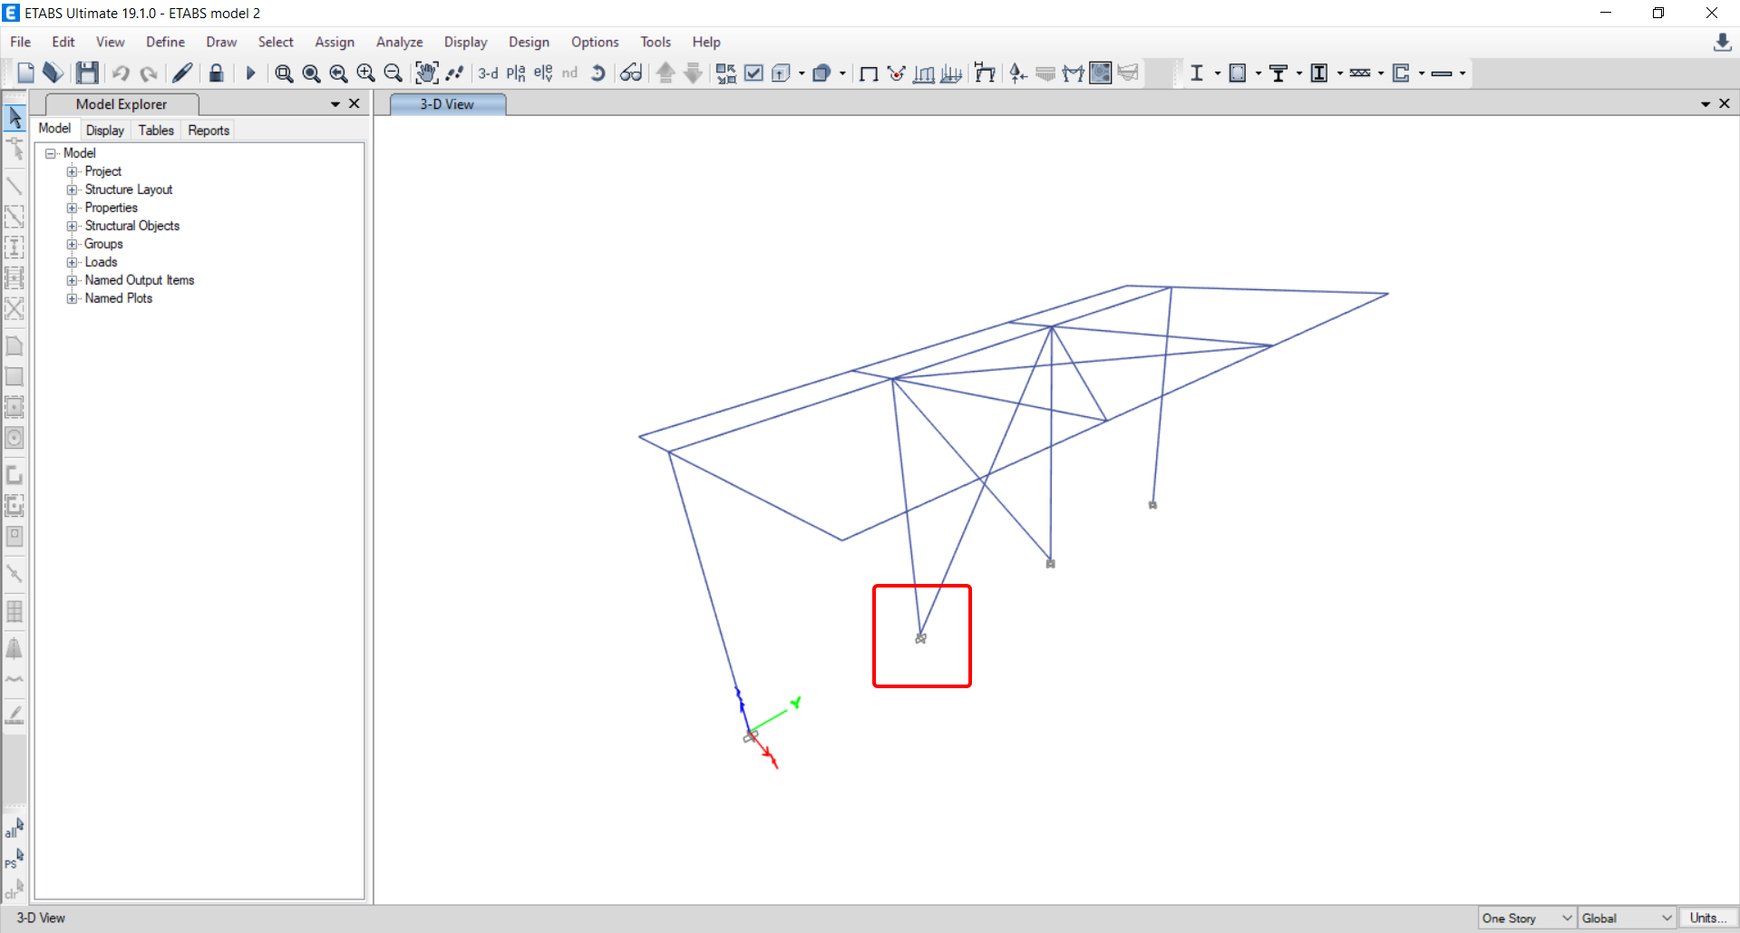
Task: Save the model using the Save icon
Action: 87,73
